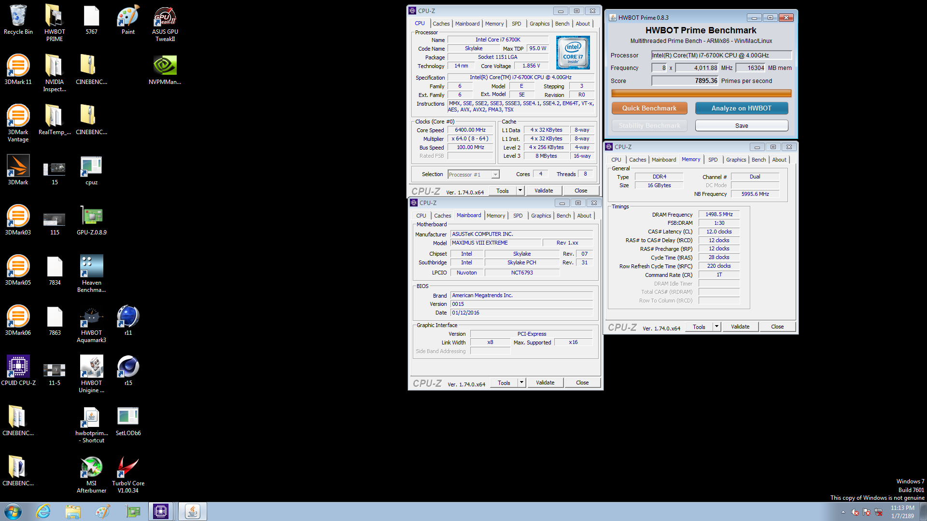
Task: Click the Intel Core i7 logo in CPU-Z
Action: point(573,53)
